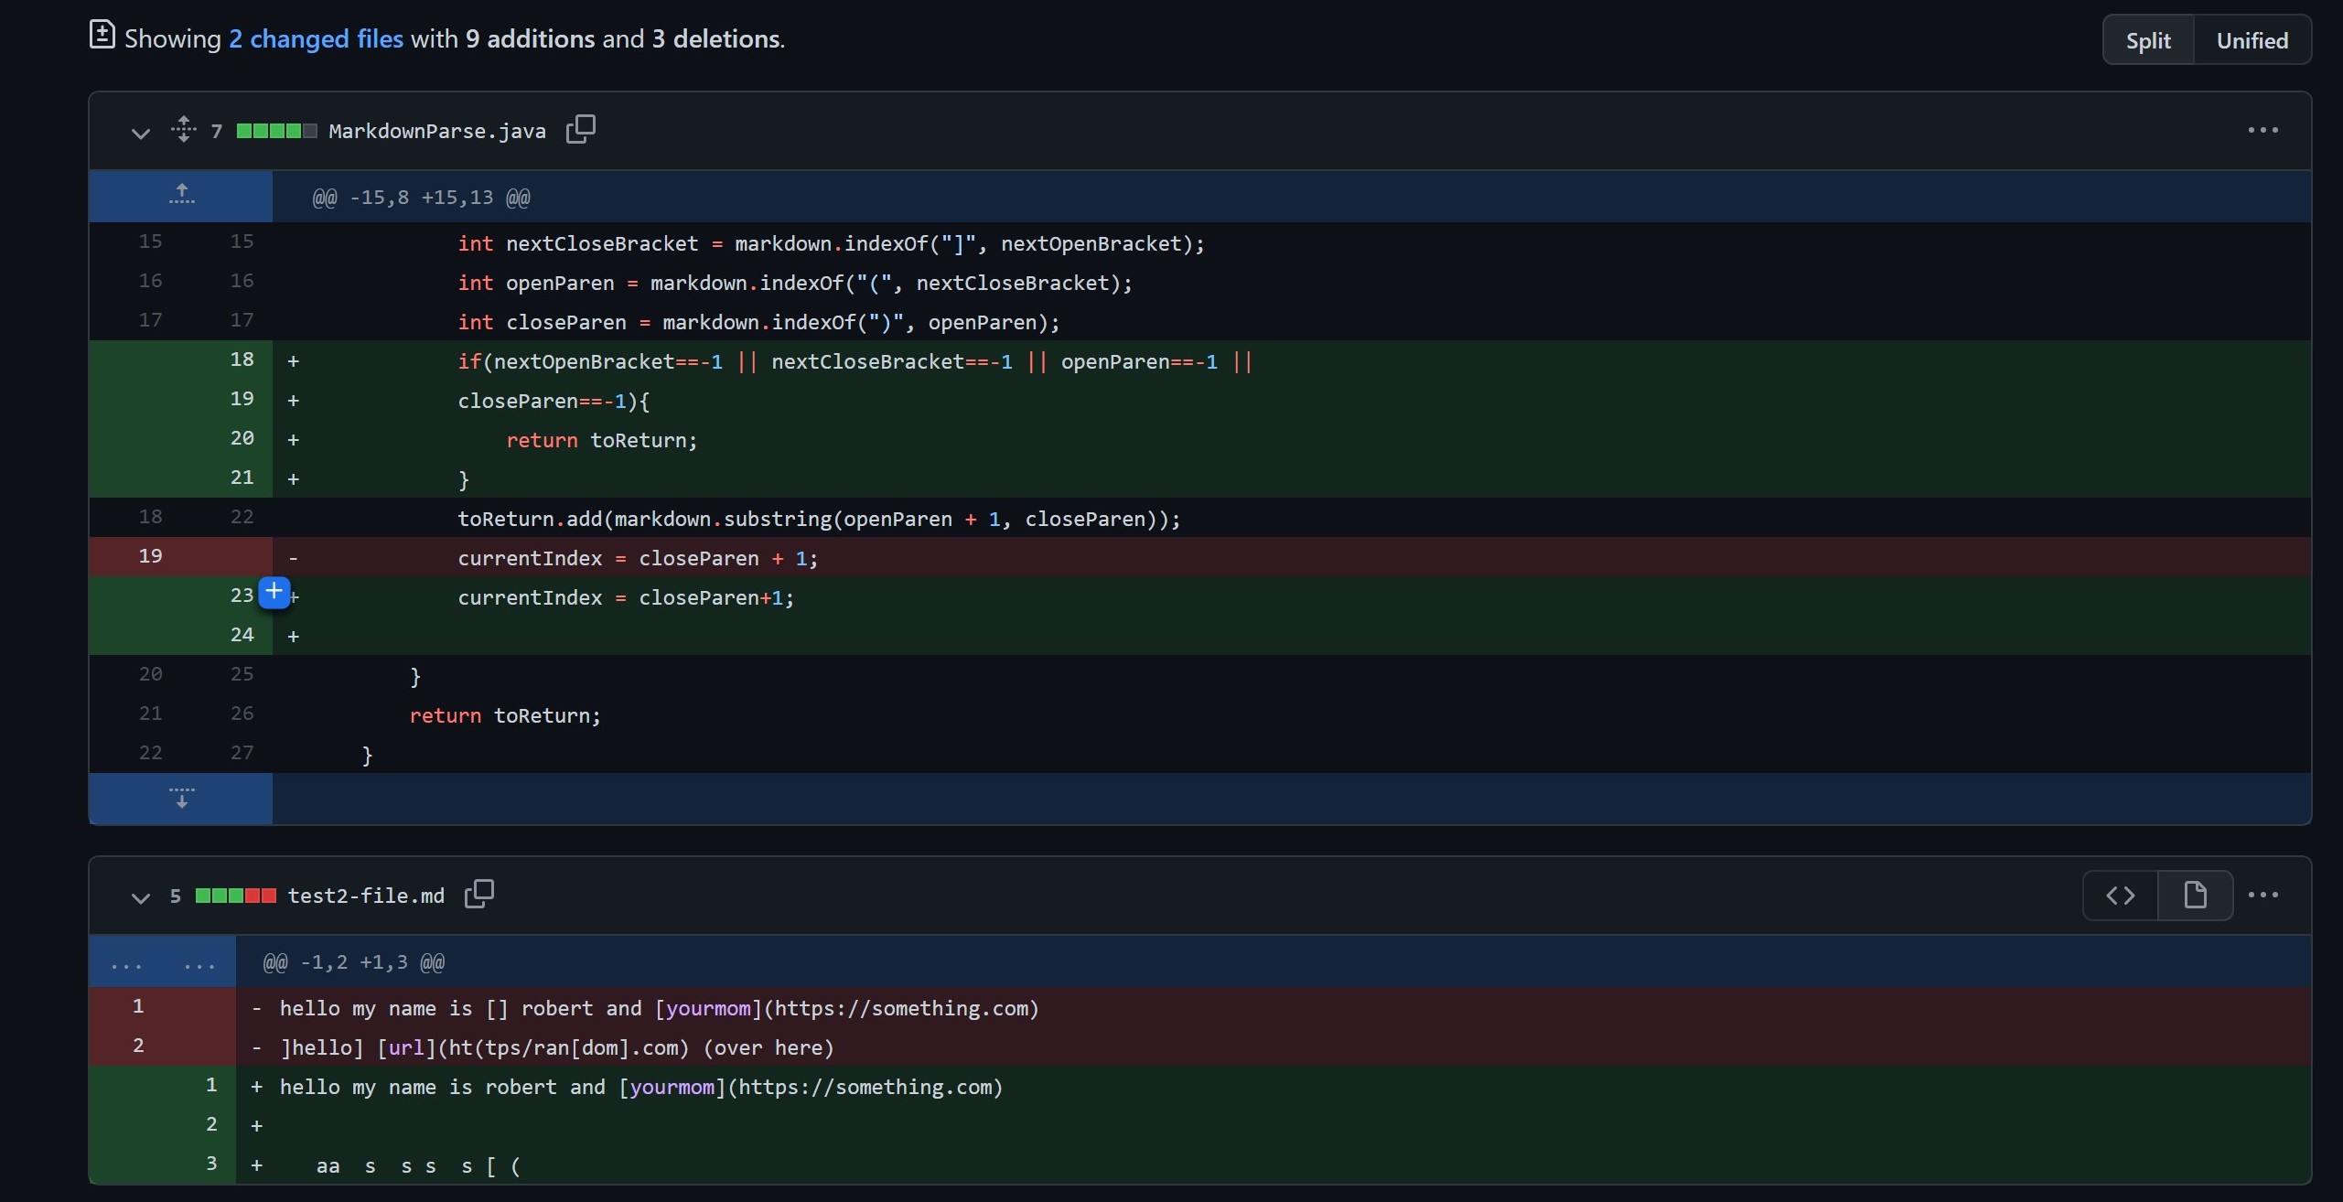The width and height of the screenshot is (2343, 1202).
Task: Expand all lines in MarkdownParse.java
Action: coord(183,129)
